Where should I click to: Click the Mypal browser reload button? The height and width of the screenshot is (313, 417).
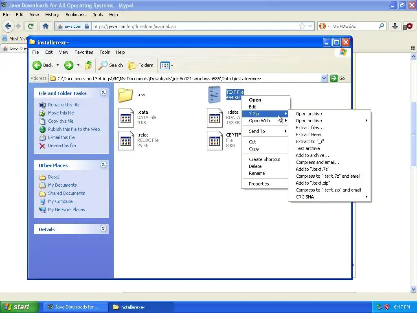click(x=31, y=26)
